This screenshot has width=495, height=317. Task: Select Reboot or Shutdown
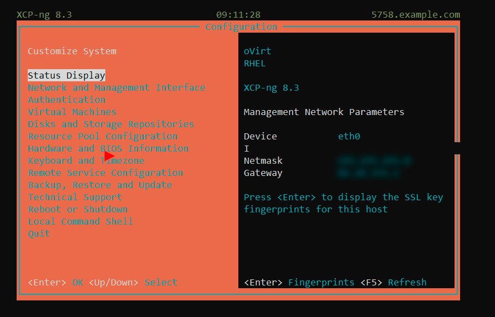(78, 210)
